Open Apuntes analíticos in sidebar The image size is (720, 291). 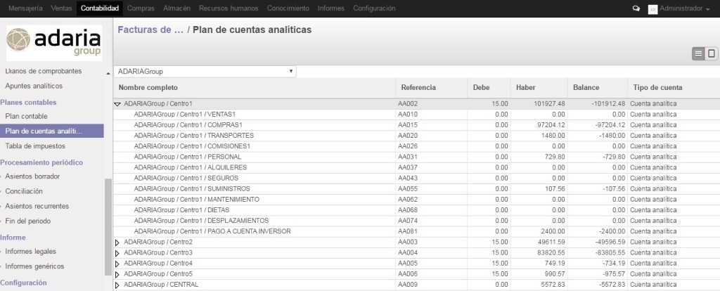click(34, 86)
